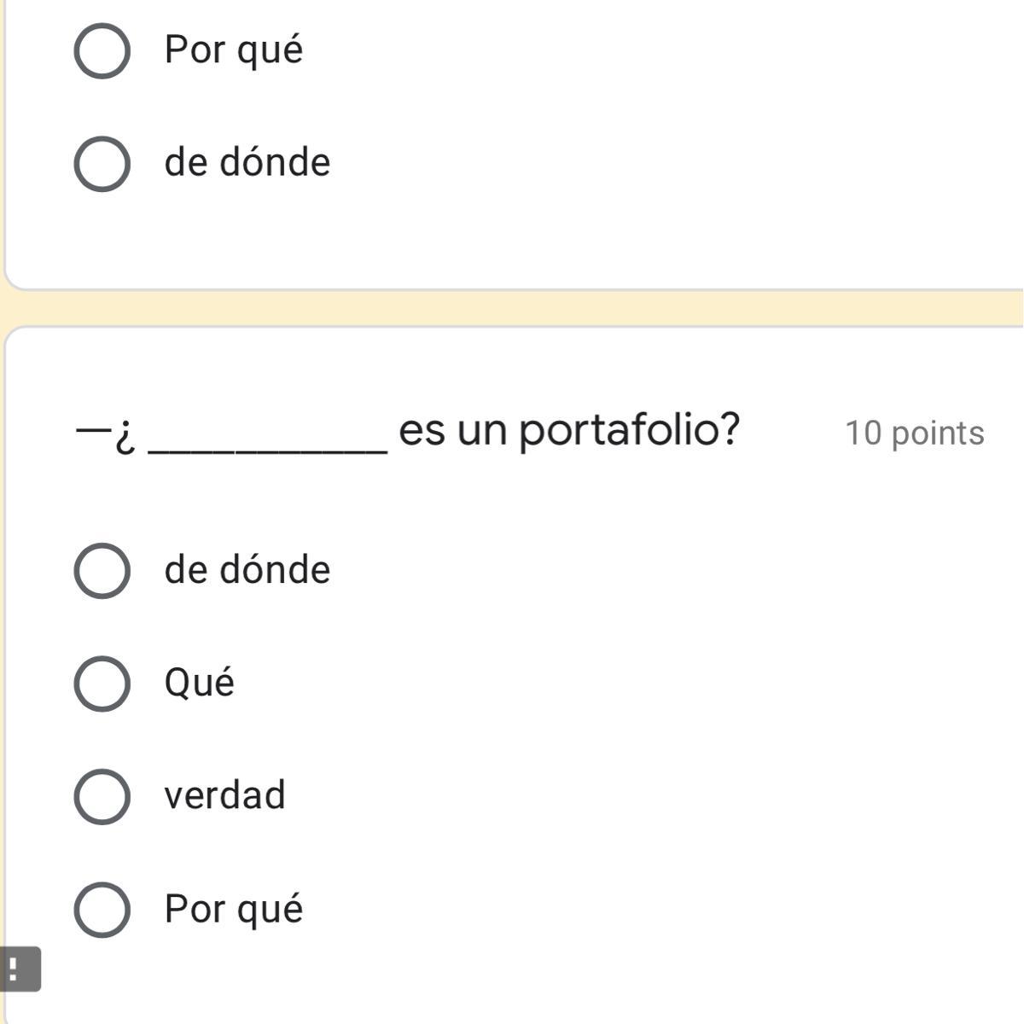
Task: Click the 'verdad' option label text
Action: click(x=224, y=795)
